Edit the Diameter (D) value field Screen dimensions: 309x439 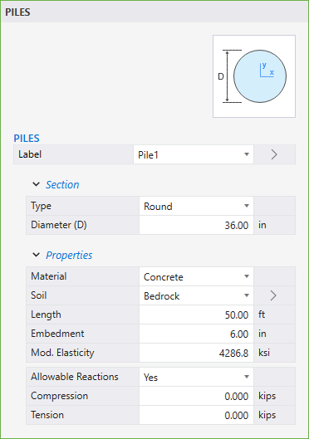196,225
